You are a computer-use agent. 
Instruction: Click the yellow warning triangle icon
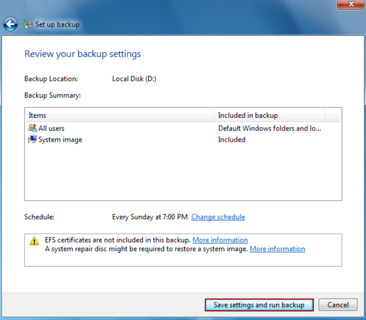[x=34, y=241]
